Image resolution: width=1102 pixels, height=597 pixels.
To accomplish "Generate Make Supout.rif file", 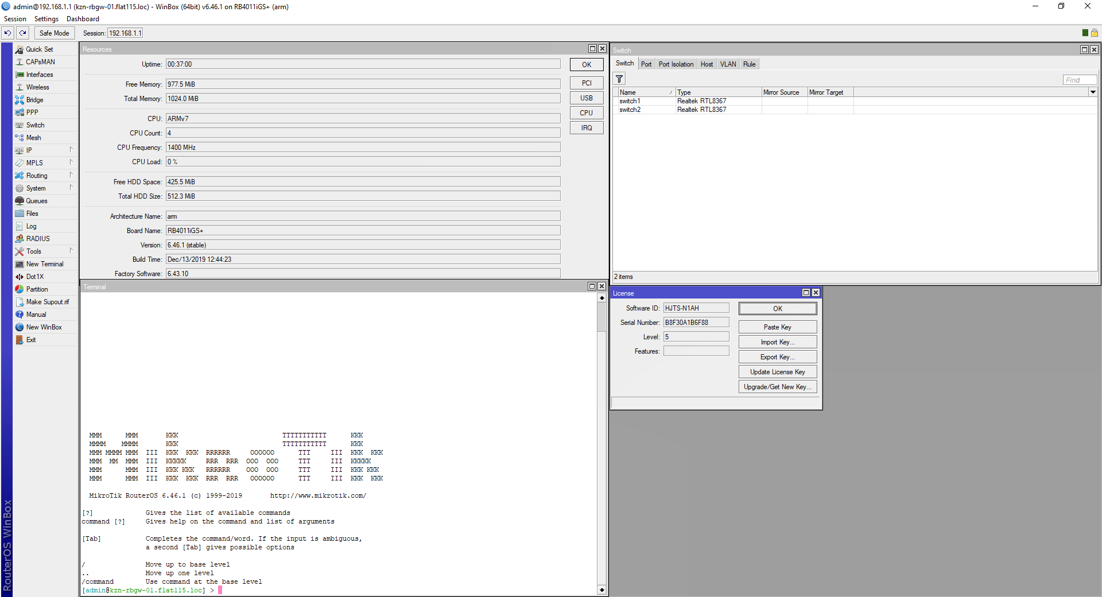I will pyautogui.click(x=47, y=302).
